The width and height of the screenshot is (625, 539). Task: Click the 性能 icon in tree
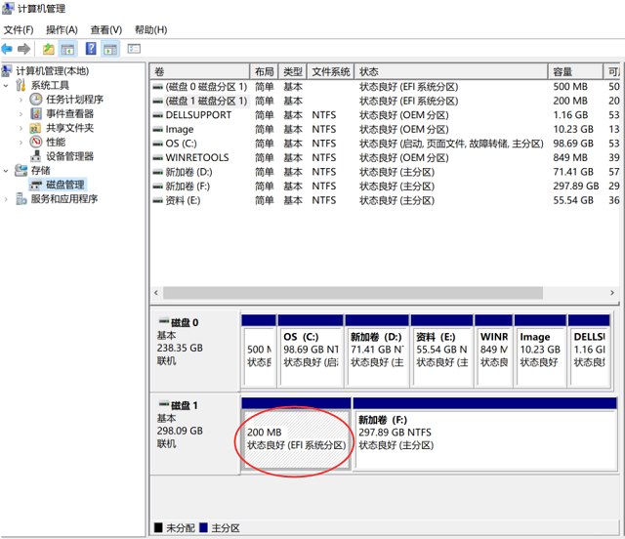[x=36, y=142]
